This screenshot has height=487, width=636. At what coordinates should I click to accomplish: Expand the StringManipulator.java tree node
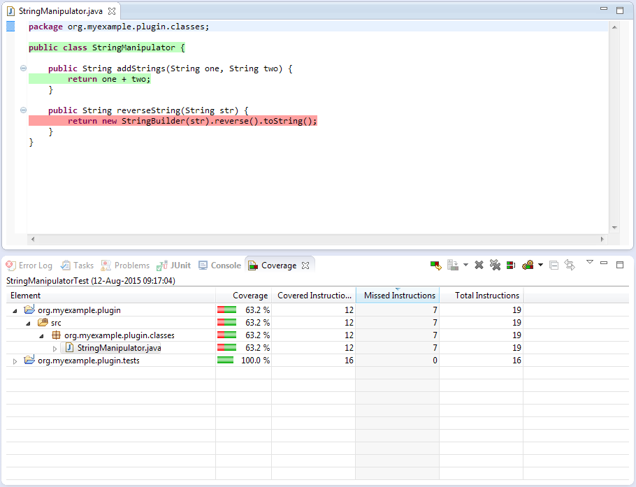tap(55, 349)
